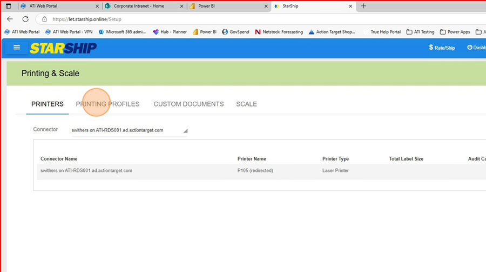This screenshot has width=486, height=272.
Task: Reload the page with the refresh icon
Action: pyautogui.click(x=25, y=19)
